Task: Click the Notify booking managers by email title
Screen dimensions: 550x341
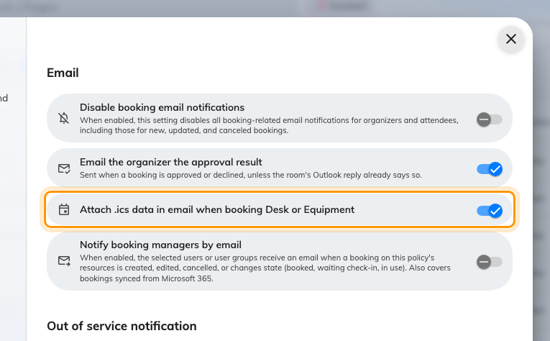Action: [x=160, y=245]
